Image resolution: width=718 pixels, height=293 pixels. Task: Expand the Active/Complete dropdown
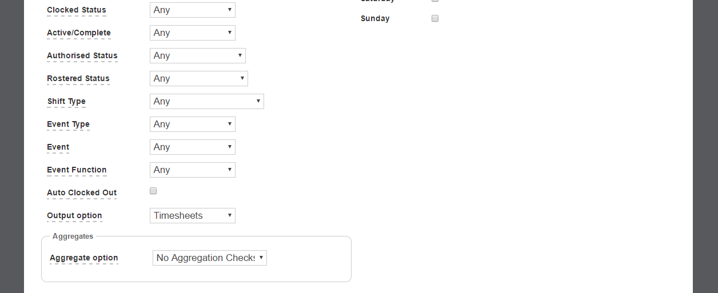pyautogui.click(x=193, y=33)
